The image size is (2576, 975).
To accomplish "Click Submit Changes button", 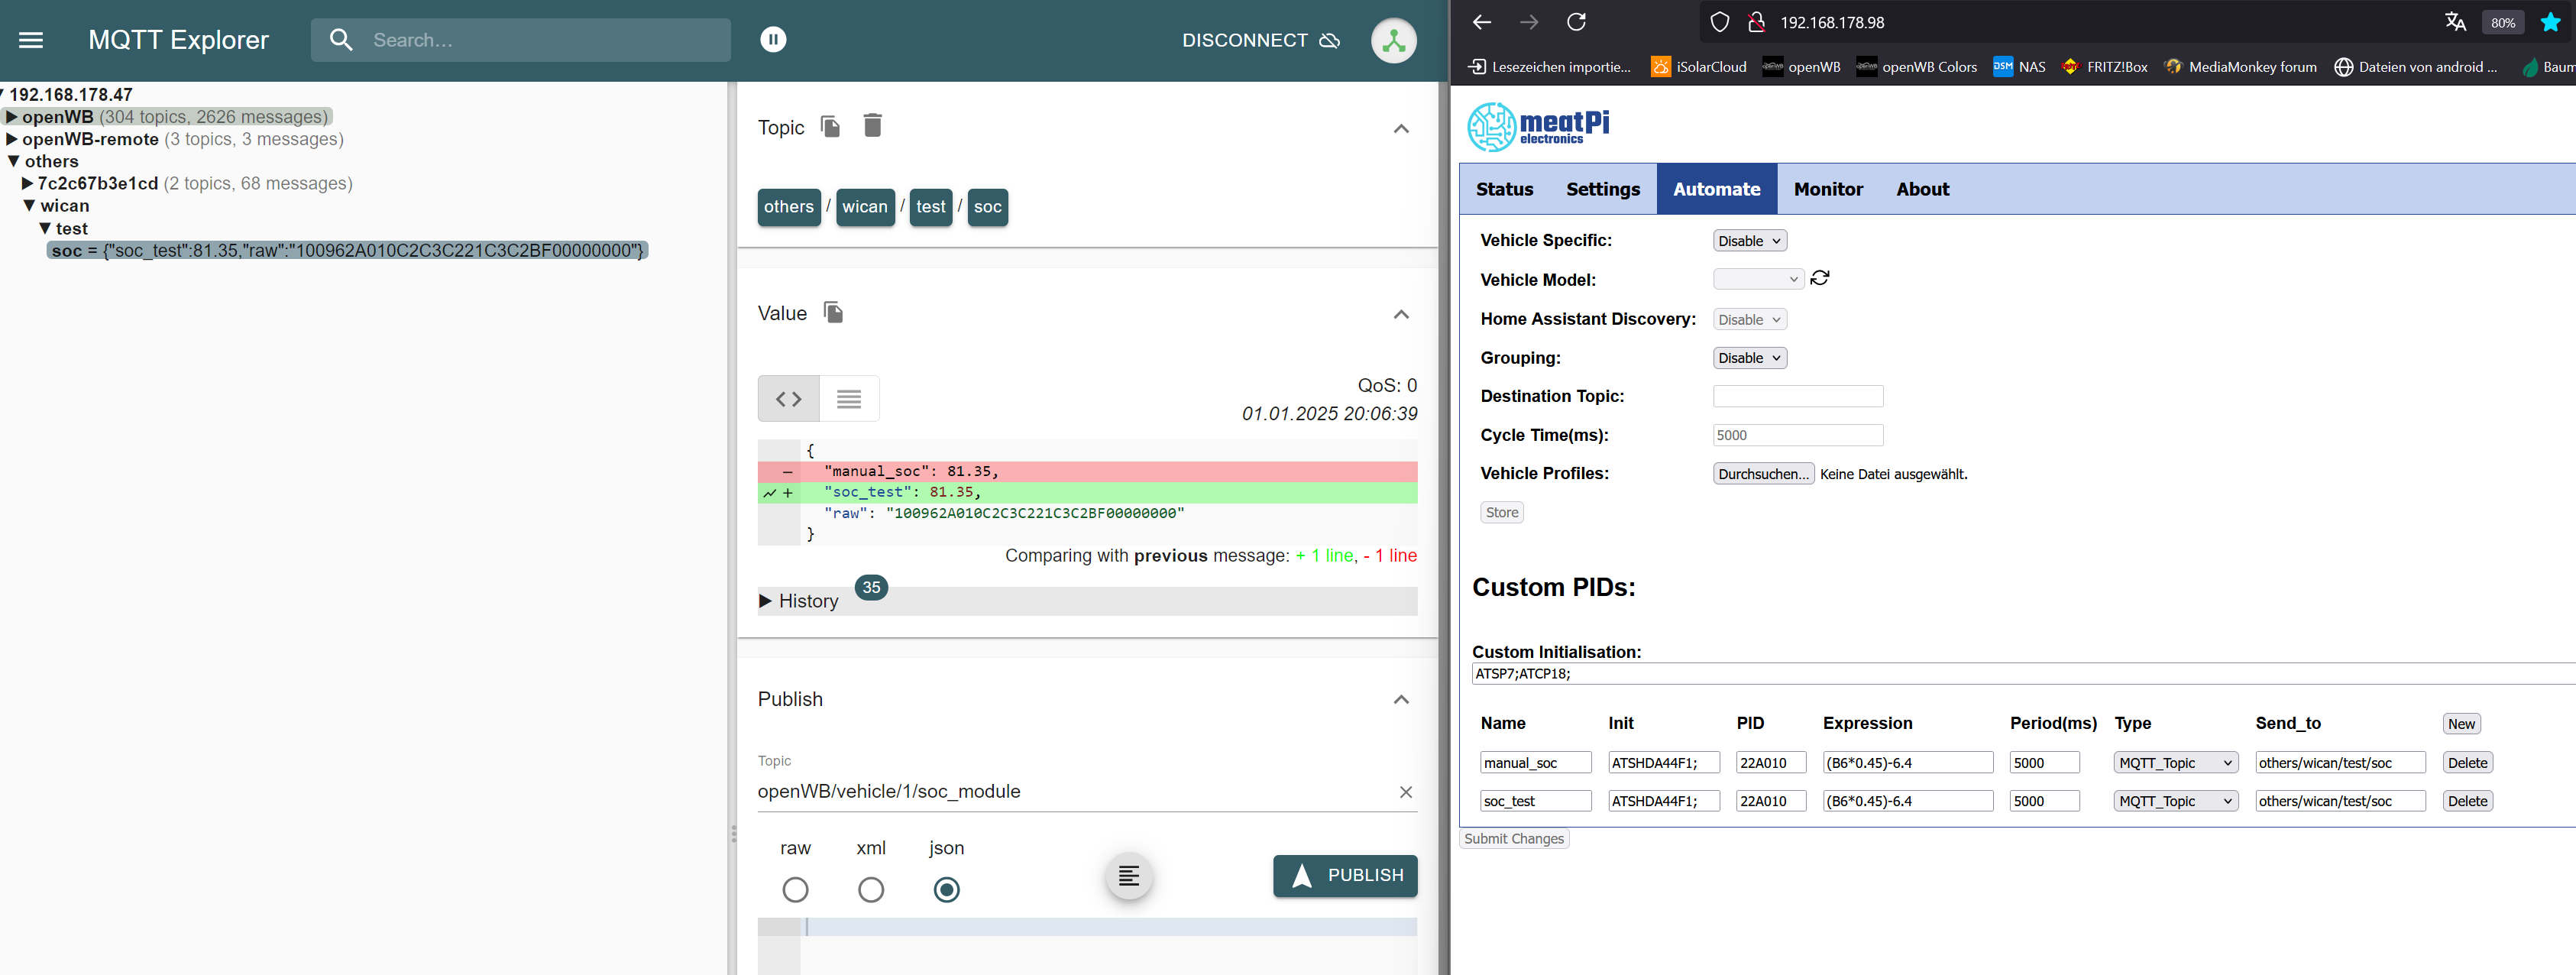I will (1513, 839).
